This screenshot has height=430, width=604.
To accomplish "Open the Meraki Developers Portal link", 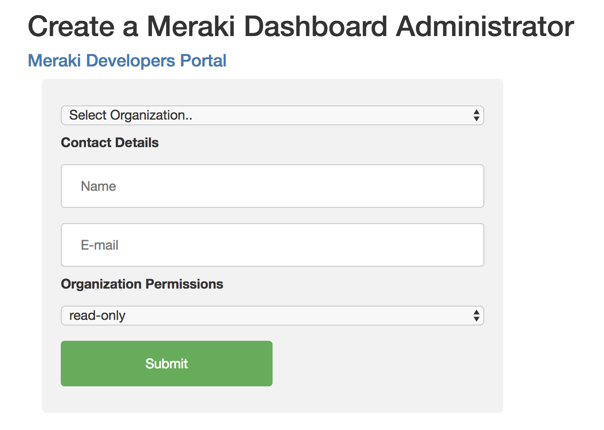I will click(127, 61).
